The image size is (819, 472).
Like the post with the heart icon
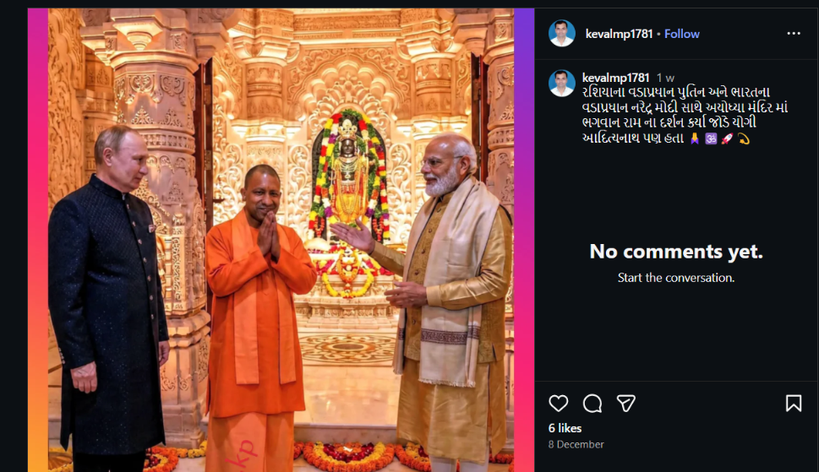[x=559, y=404]
